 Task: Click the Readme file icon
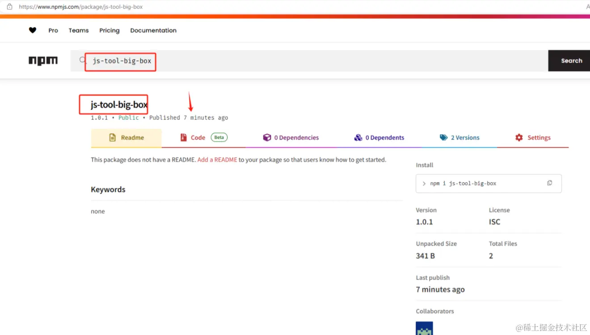[113, 138]
